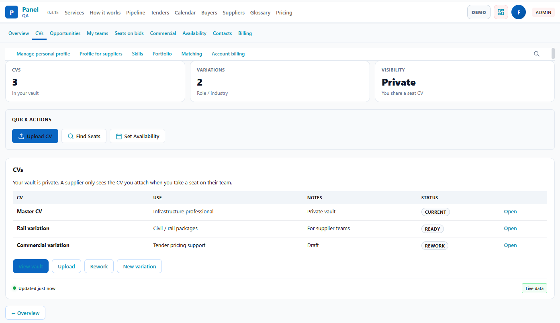Open the Glossary page
The width and height of the screenshot is (560, 323).
[x=260, y=13]
